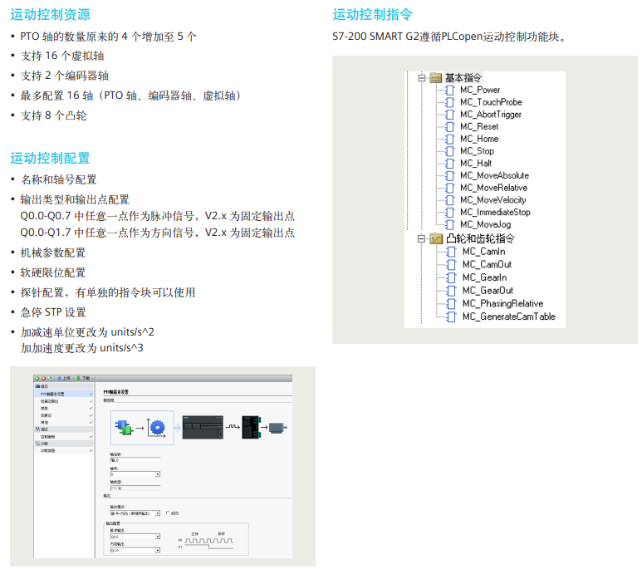This screenshot has width=642, height=569.
Task: Click the red stop icon in the wizard toolbar
Action: [43, 379]
